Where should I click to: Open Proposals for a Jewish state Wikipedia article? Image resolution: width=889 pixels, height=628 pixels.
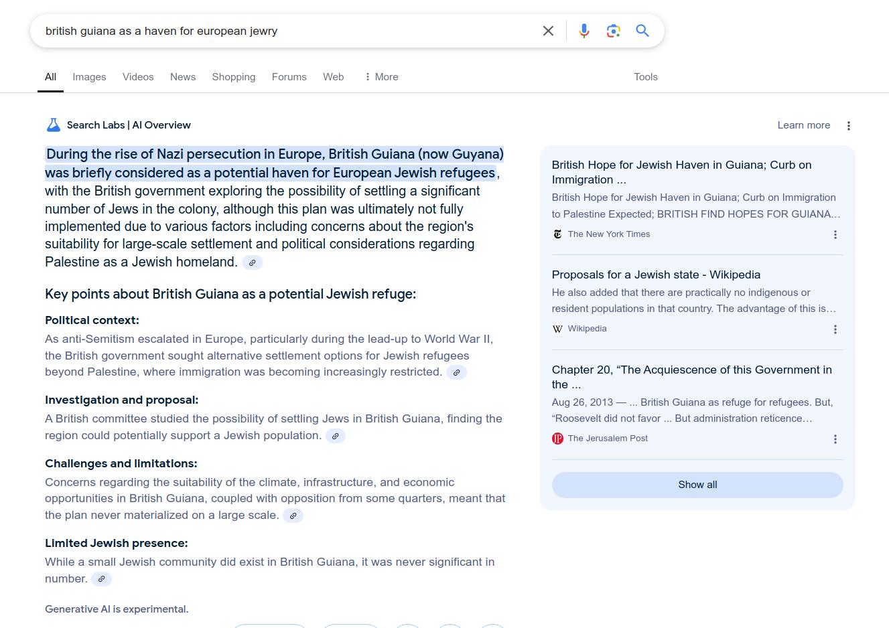pos(655,274)
